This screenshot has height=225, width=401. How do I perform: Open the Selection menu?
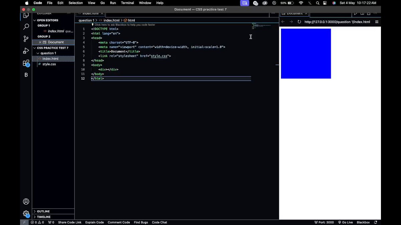pos(76,3)
